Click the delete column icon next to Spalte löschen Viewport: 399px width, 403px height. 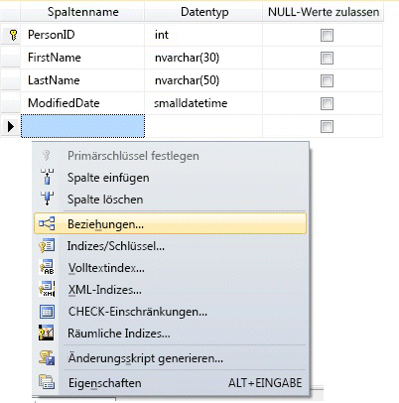point(47,199)
